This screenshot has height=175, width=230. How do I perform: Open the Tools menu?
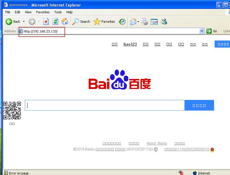pyautogui.click(x=58, y=12)
